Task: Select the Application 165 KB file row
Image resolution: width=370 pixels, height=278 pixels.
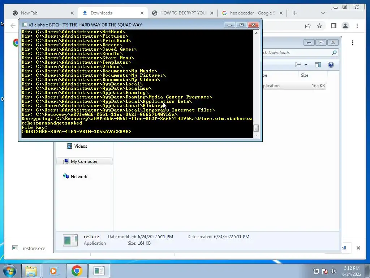Action: 294,86
